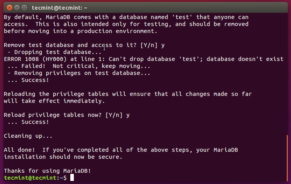Viewport: 291px width, 184px height.
Task: Minimize the terminal window
Action: pos(16,7)
